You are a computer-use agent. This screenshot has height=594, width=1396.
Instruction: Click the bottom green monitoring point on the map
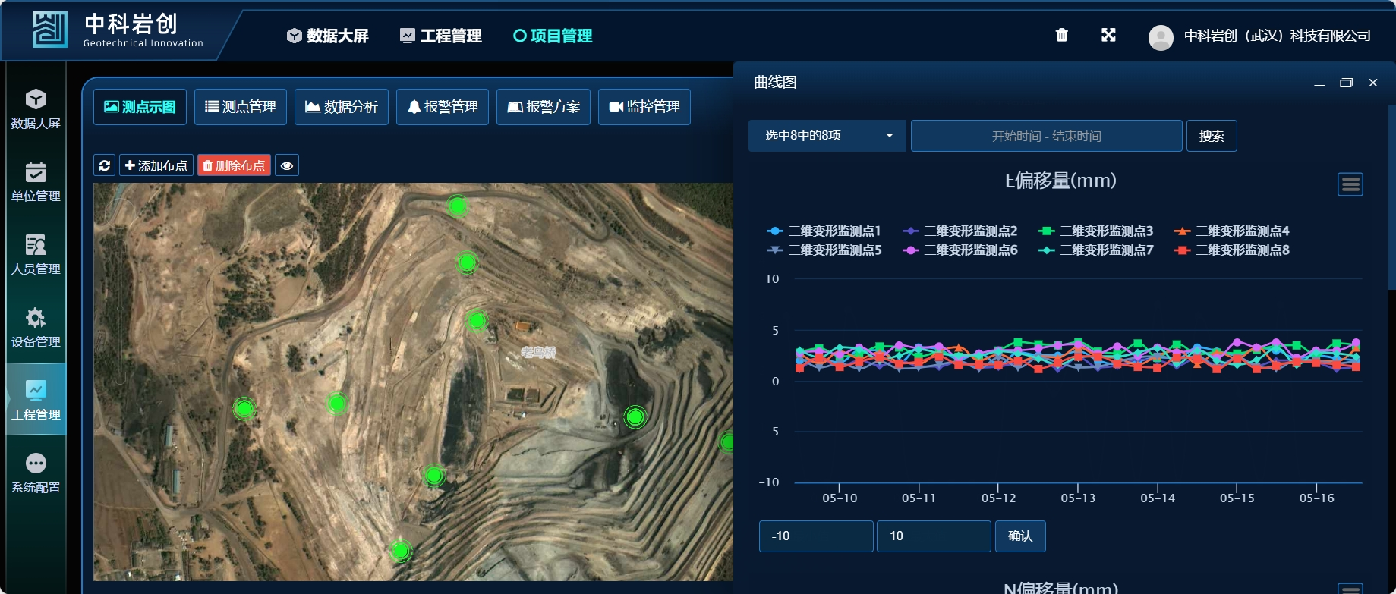[x=400, y=550]
